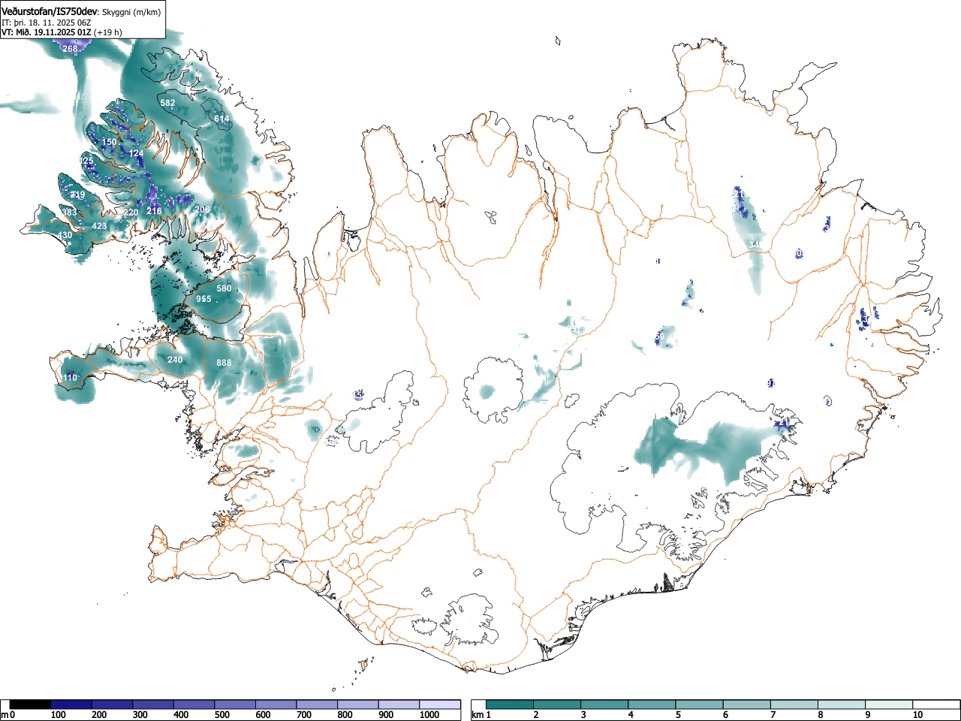
Task: Select the dark blue 100–200 m swatch
Action: 71,704
